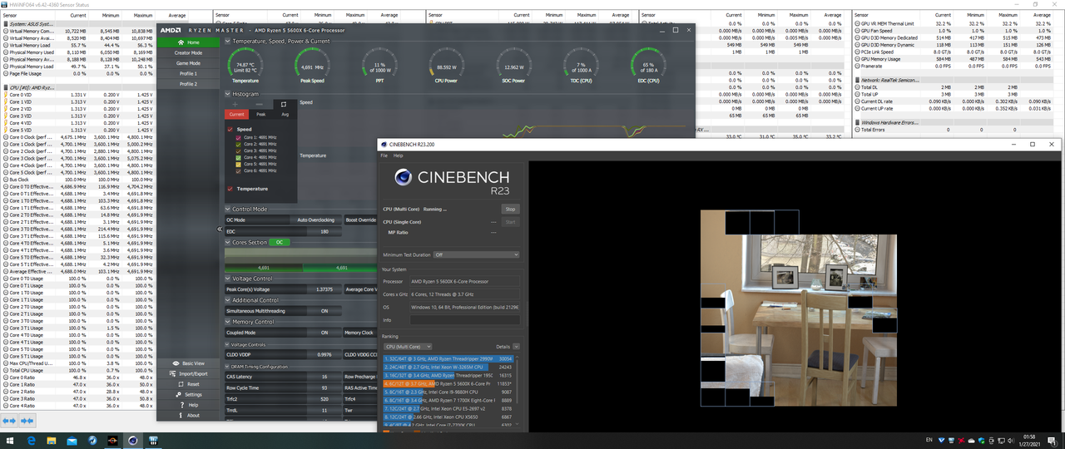
Task: Open Ryzen Master Settings
Action: [188, 394]
